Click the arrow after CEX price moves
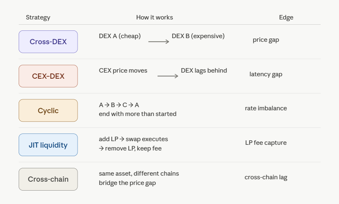Viewport: 339px width, 204px height. pyautogui.click(x=168, y=76)
